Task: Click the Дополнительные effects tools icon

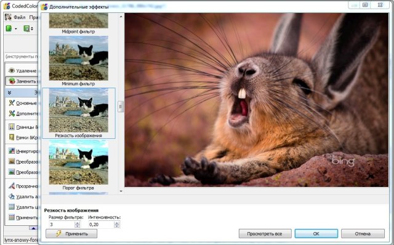Action: coord(12,114)
